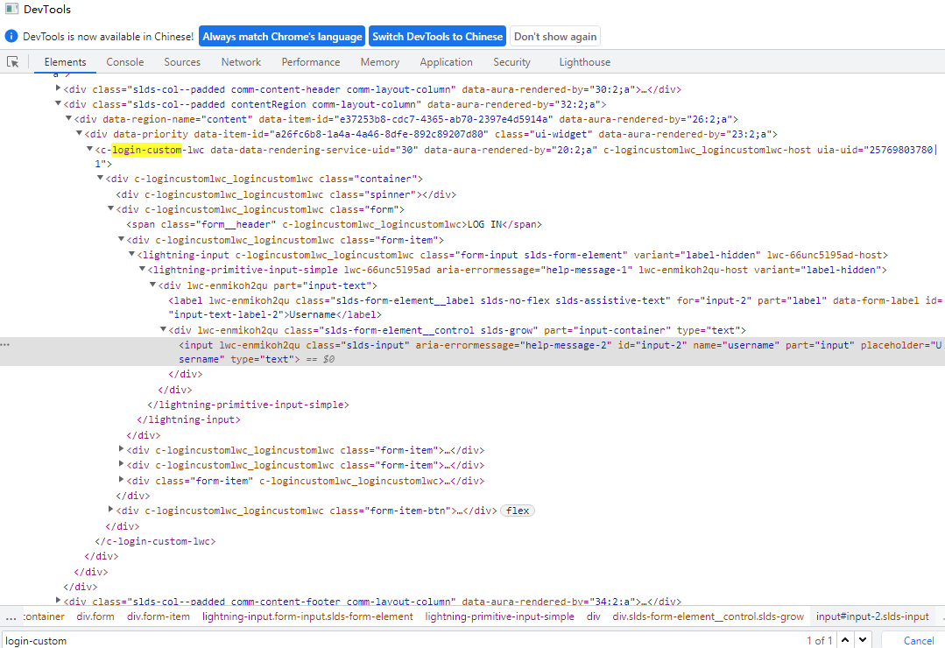The width and height of the screenshot is (945, 648).
Task: Click the highlighted login-custom text match
Action: pyautogui.click(x=147, y=150)
